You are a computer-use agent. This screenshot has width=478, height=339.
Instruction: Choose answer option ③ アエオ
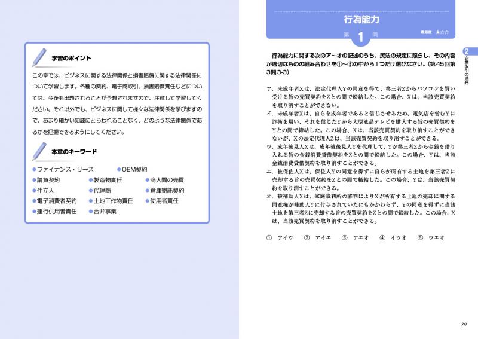click(355, 237)
